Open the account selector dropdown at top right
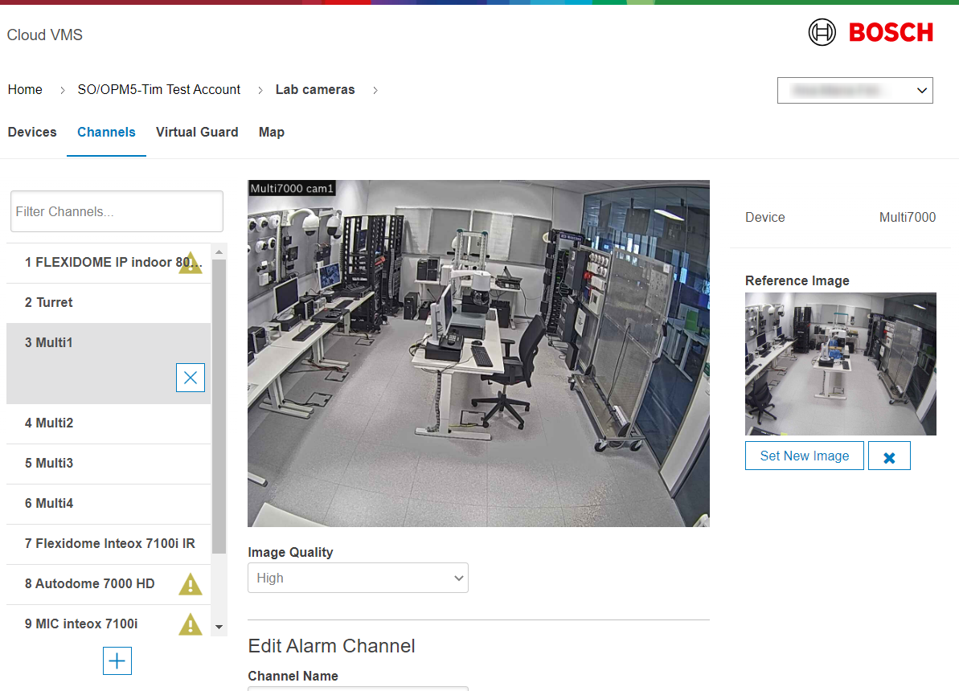This screenshot has width=959, height=691. pyautogui.click(x=854, y=91)
